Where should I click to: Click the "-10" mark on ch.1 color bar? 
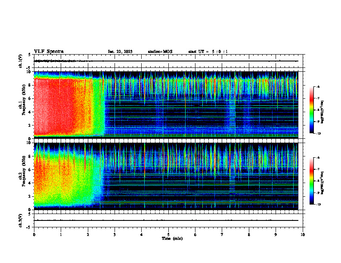tap(319, 134)
